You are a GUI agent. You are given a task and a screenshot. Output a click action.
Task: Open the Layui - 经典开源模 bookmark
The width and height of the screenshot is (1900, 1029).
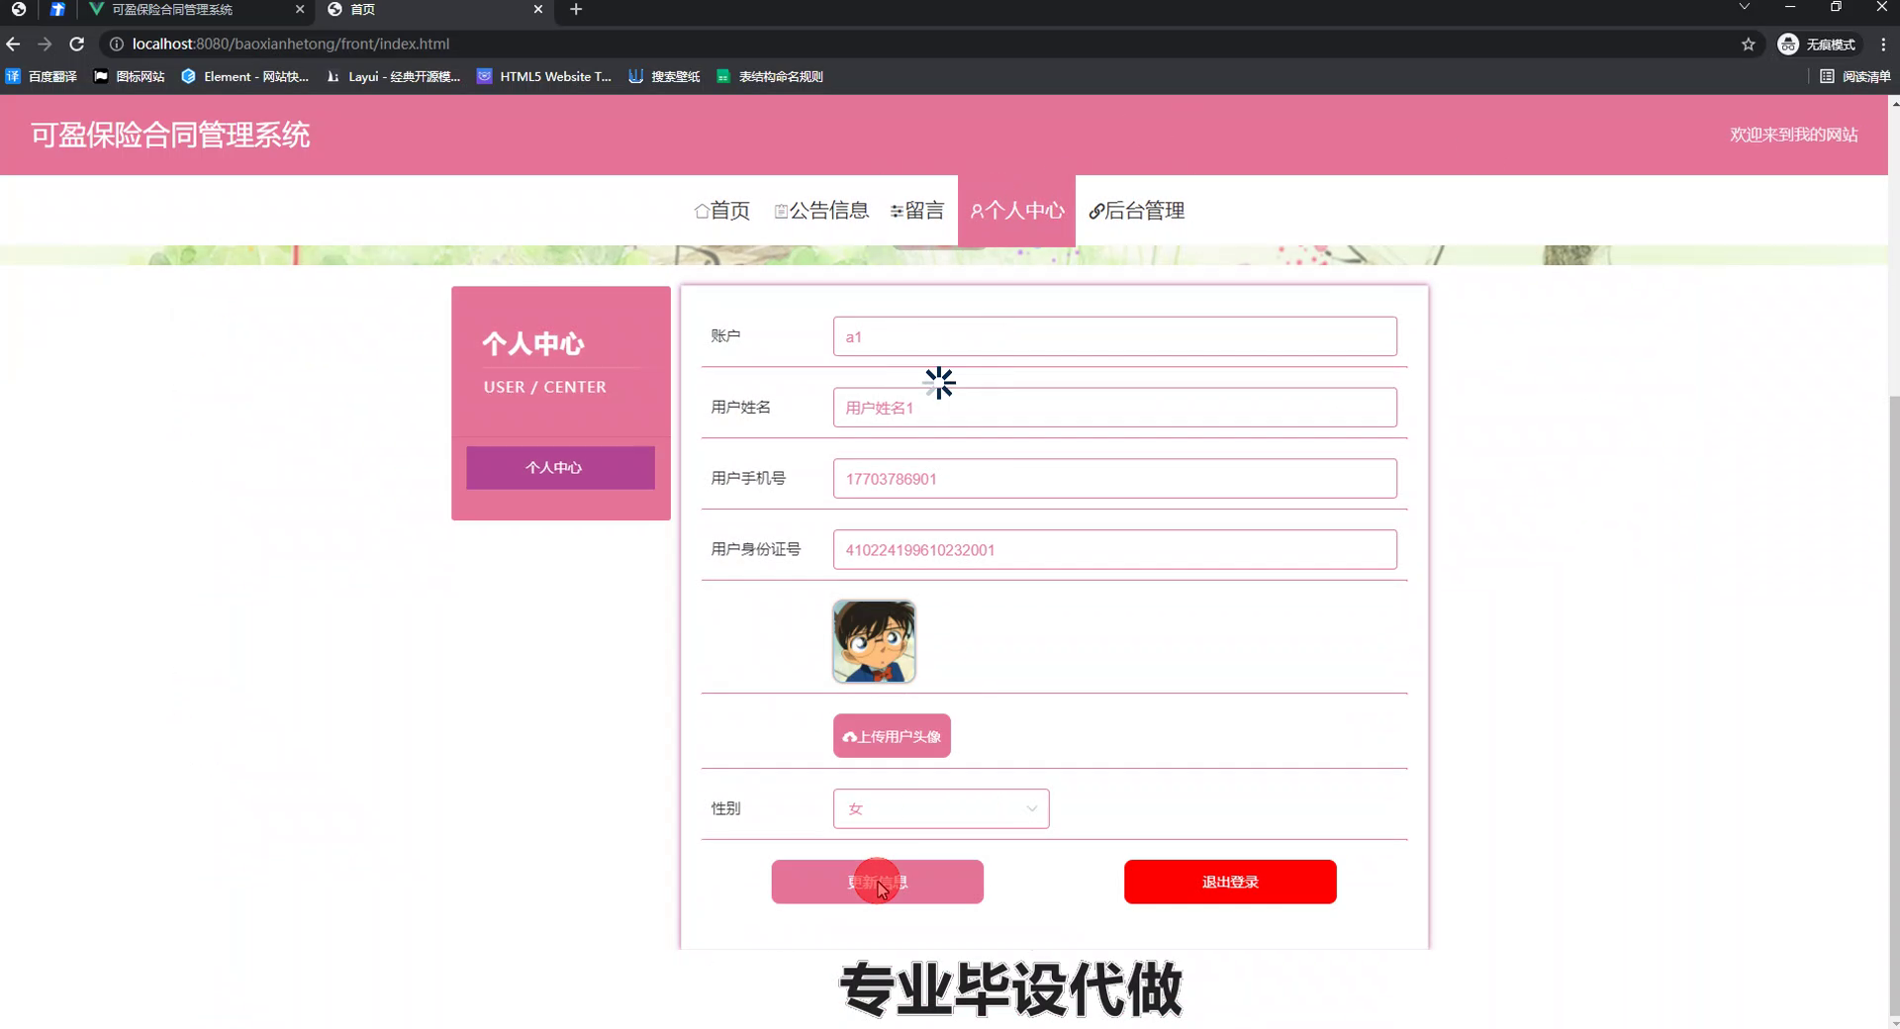tap(393, 76)
